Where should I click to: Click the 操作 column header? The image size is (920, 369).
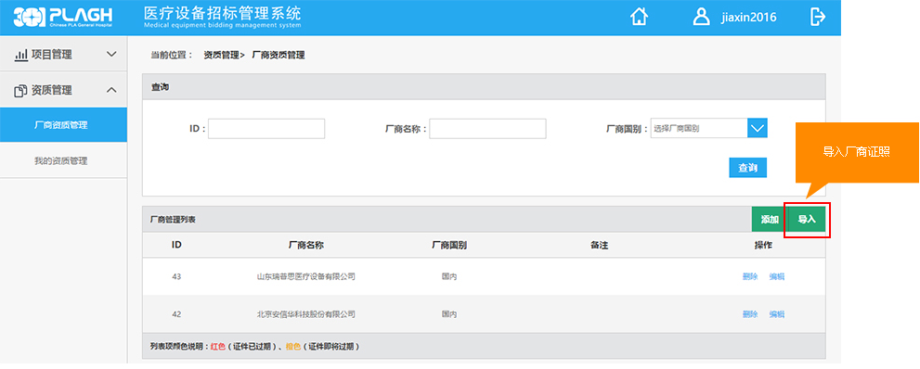pyautogui.click(x=763, y=245)
